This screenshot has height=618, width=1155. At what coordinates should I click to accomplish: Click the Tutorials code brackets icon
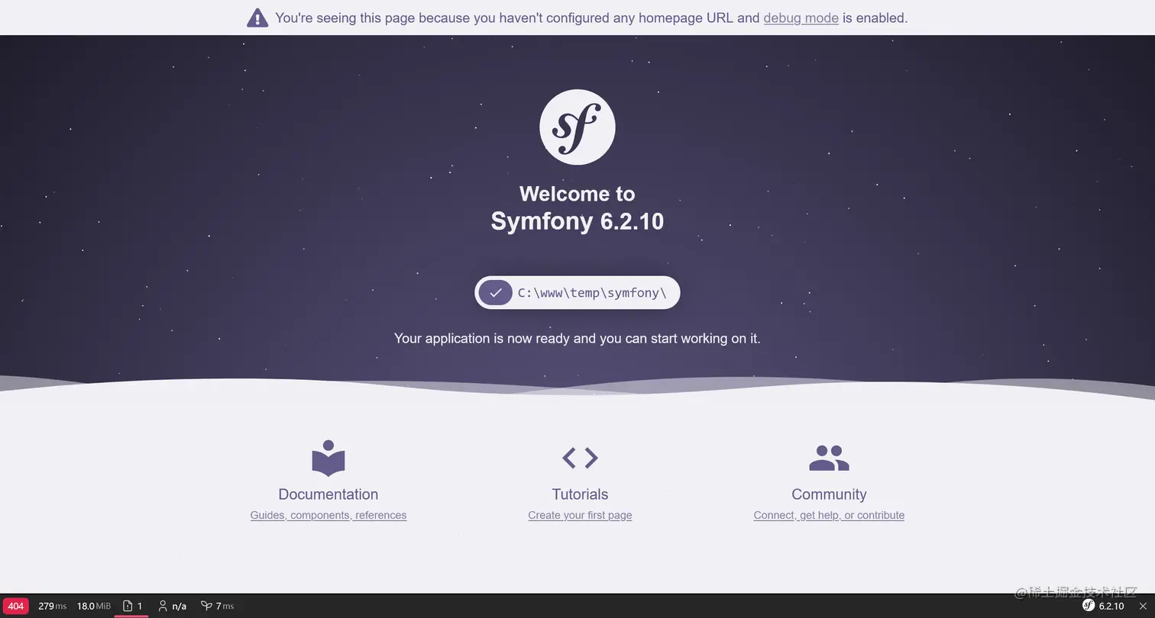[580, 458]
